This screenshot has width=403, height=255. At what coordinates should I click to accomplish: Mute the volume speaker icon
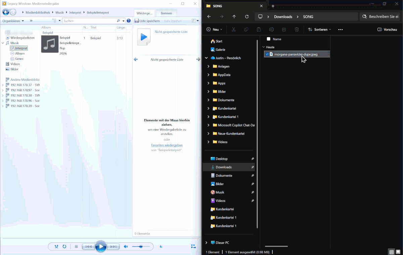(126, 247)
